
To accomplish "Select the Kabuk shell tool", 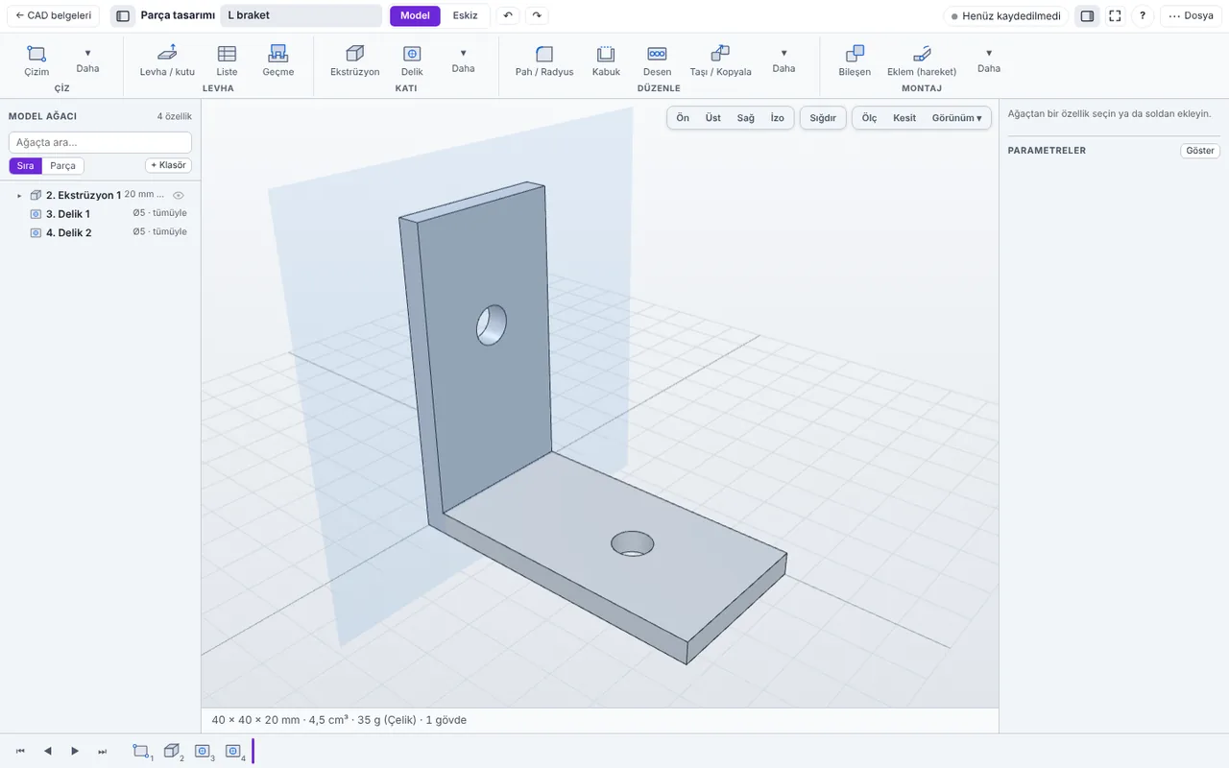I will coord(606,60).
